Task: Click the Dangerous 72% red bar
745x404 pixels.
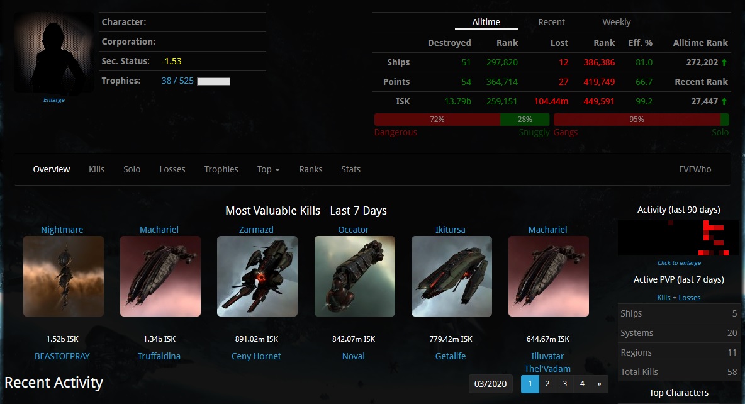Action: (437, 120)
